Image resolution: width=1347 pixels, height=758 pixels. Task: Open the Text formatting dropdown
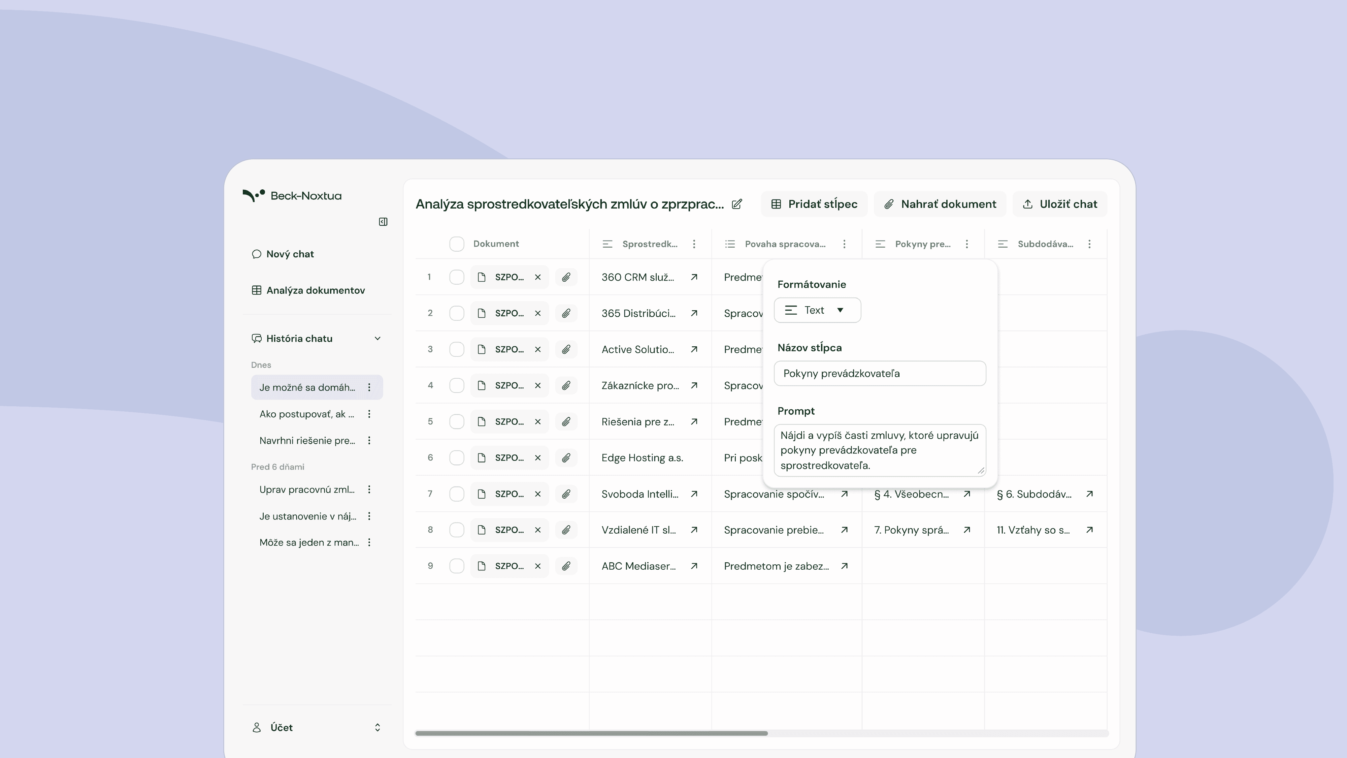817,310
